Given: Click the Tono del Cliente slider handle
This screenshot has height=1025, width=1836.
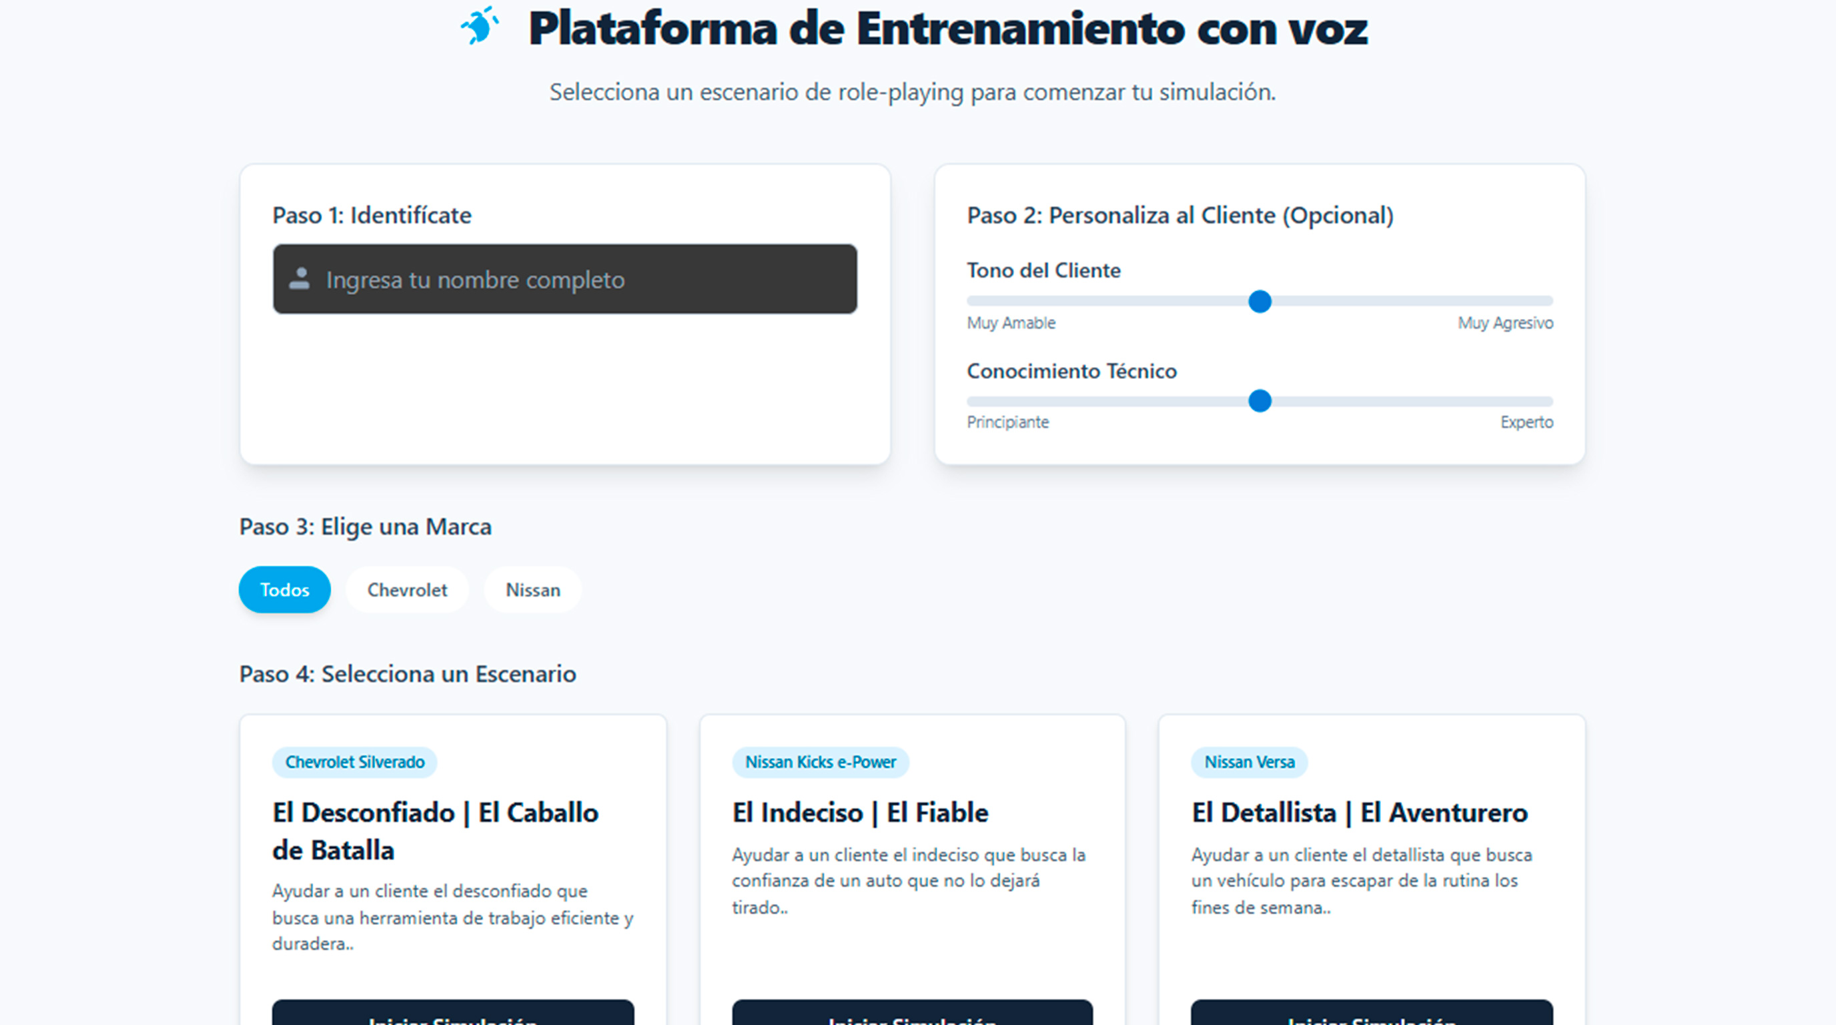Looking at the screenshot, I should 1260,302.
